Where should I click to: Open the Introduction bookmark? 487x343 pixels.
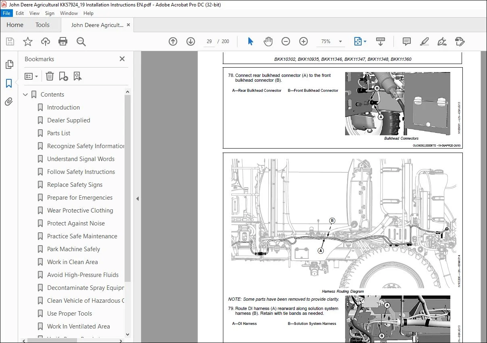pyautogui.click(x=63, y=107)
